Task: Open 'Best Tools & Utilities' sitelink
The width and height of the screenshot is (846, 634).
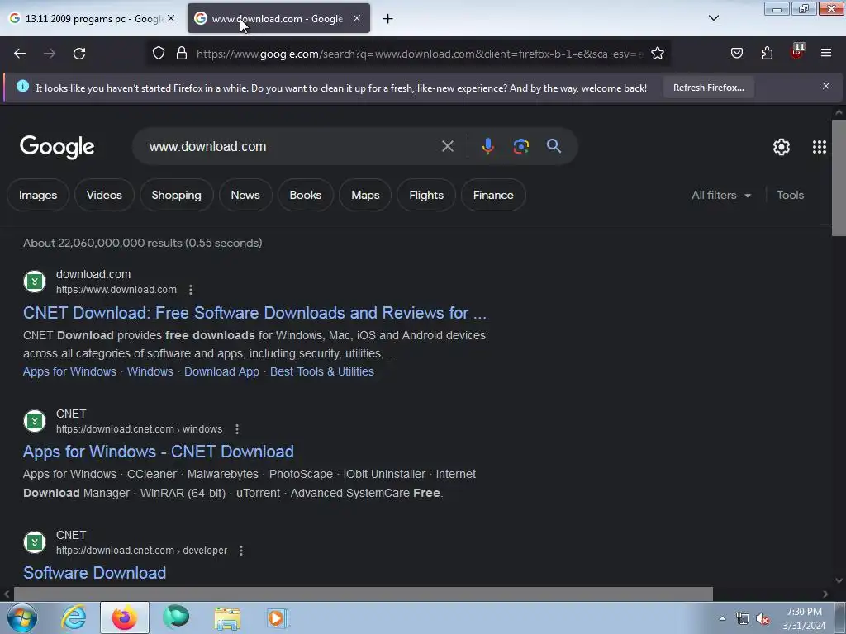Action: coord(322,371)
